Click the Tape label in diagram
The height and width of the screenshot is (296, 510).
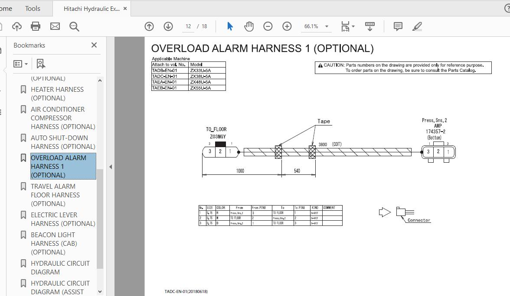click(324, 121)
